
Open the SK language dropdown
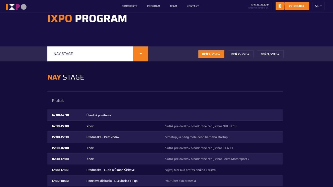coord(318,6)
